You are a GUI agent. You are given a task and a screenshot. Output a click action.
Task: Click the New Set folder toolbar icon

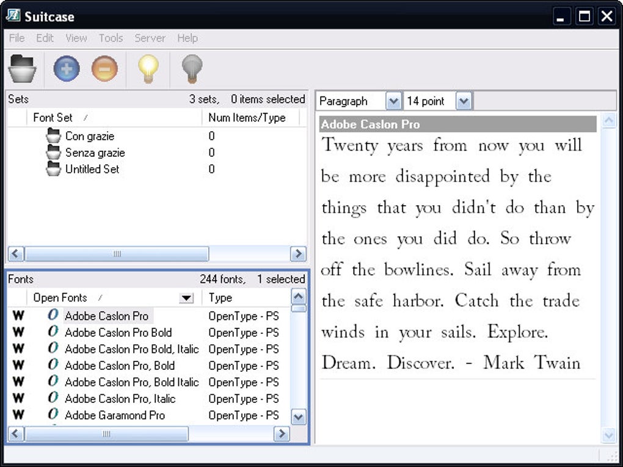point(23,68)
